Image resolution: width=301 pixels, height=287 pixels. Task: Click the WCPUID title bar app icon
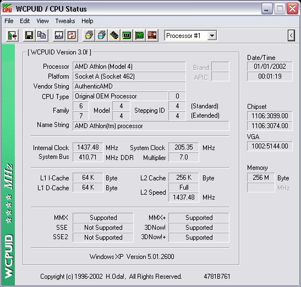[x=7, y=8]
